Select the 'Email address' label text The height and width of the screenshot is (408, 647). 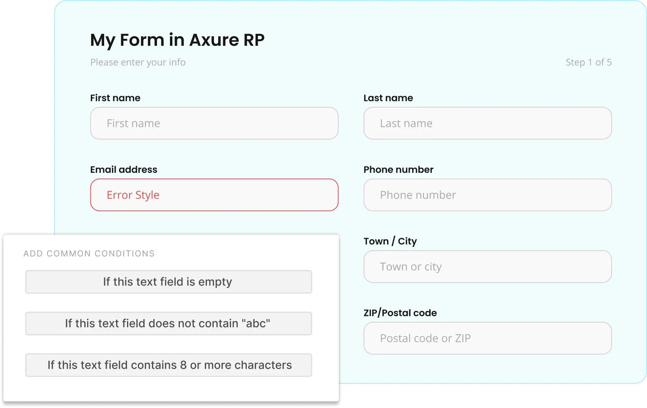(124, 169)
